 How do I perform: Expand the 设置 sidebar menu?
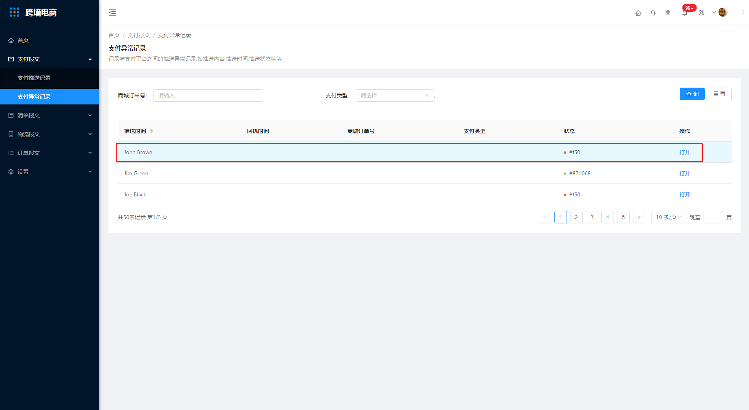point(49,172)
